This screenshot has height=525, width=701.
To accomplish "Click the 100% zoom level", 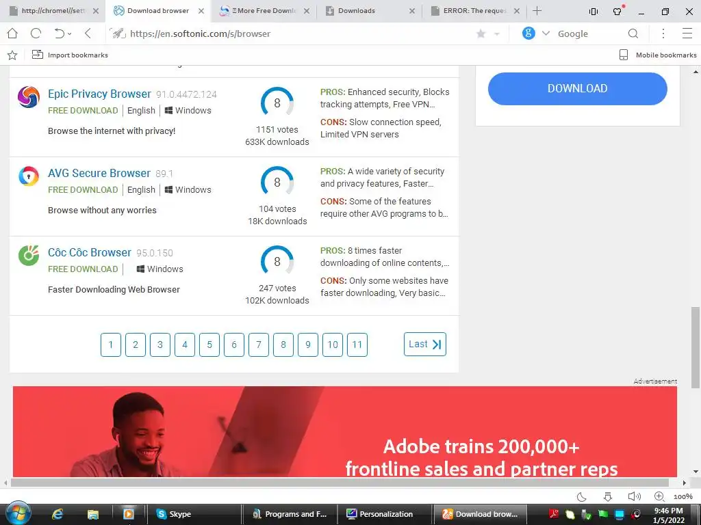I will point(683,496).
